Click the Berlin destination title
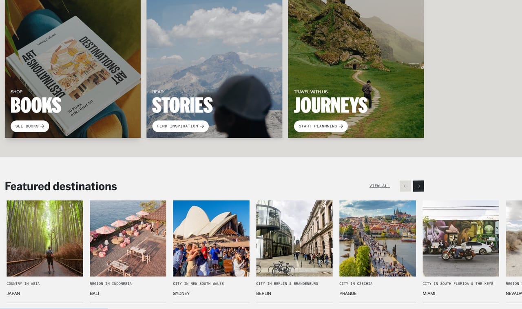522x309 pixels. point(264,294)
